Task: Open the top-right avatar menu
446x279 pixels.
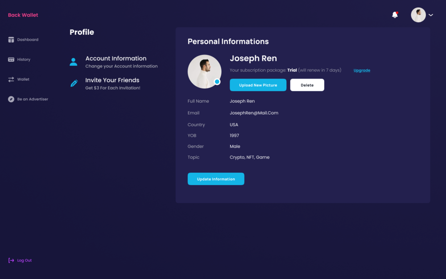Action: (x=418, y=15)
